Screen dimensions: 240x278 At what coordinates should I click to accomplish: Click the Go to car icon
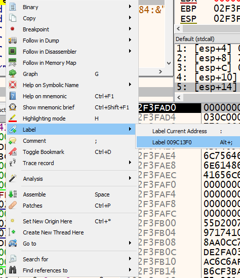[13, 243]
